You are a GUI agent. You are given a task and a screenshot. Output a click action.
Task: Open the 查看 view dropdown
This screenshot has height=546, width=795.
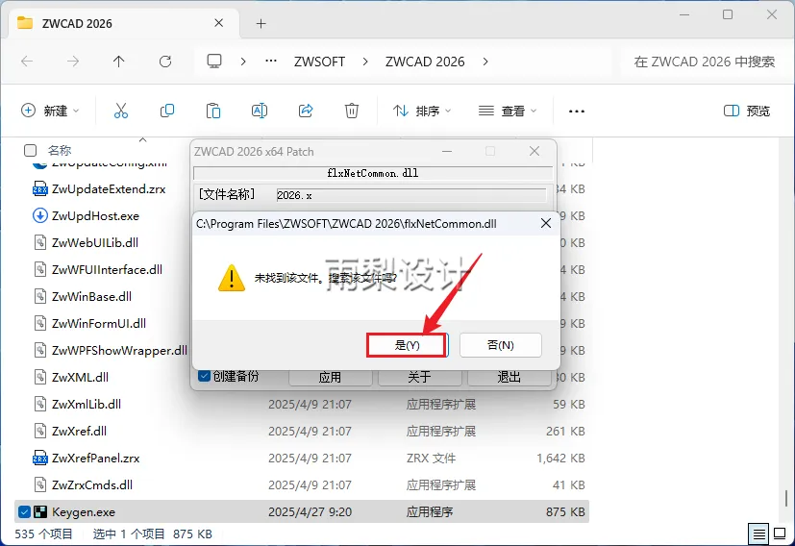point(507,111)
